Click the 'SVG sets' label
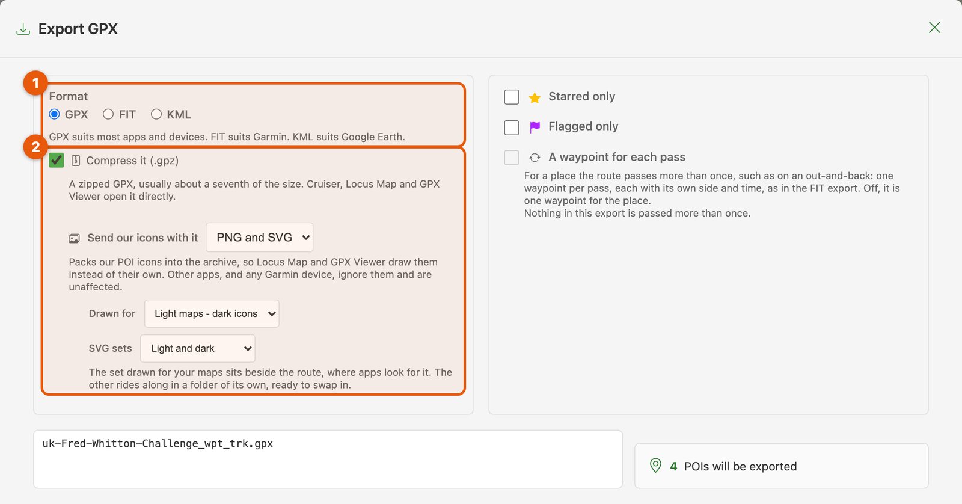The image size is (962, 504). click(110, 348)
